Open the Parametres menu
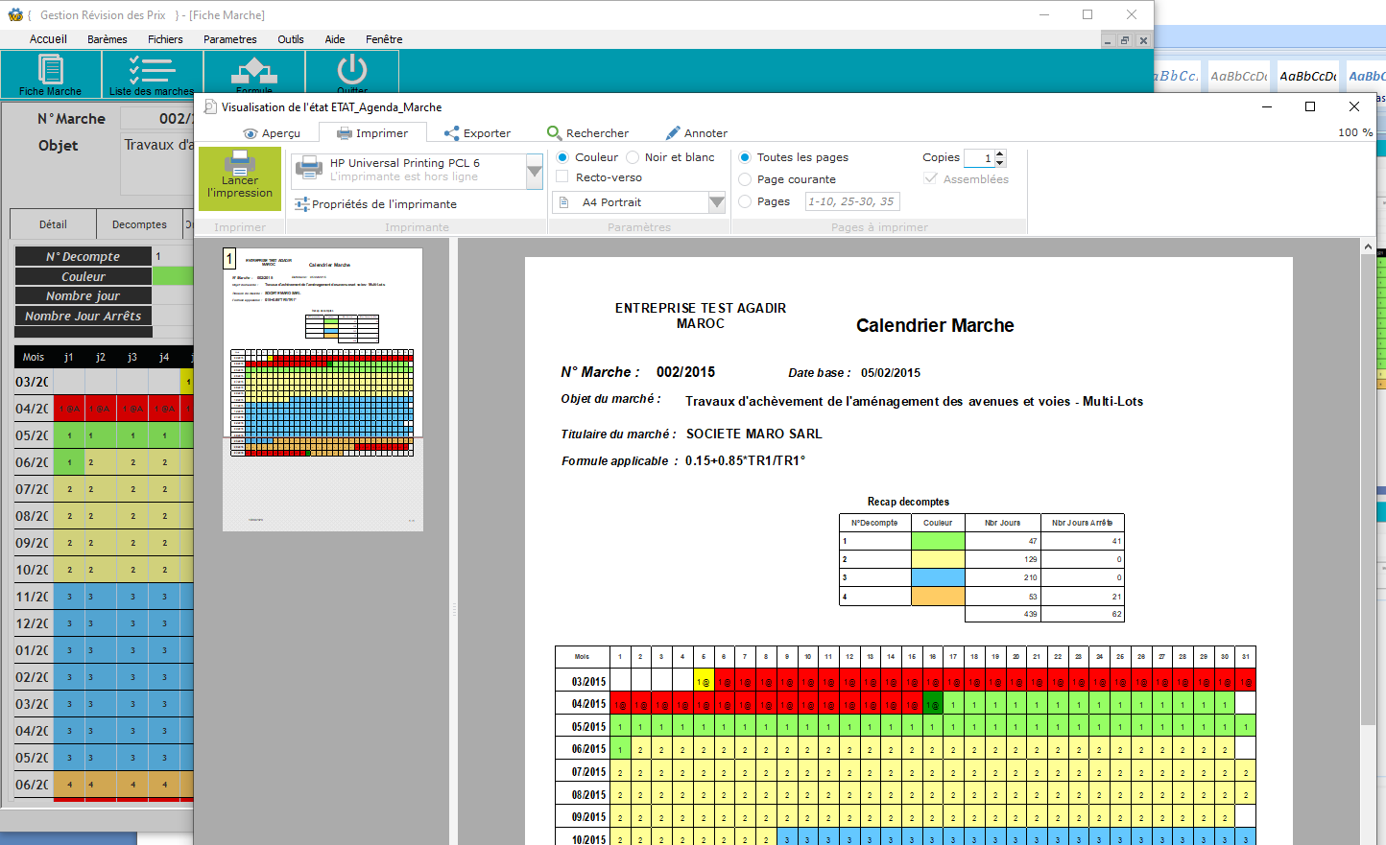 pos(229,39)
